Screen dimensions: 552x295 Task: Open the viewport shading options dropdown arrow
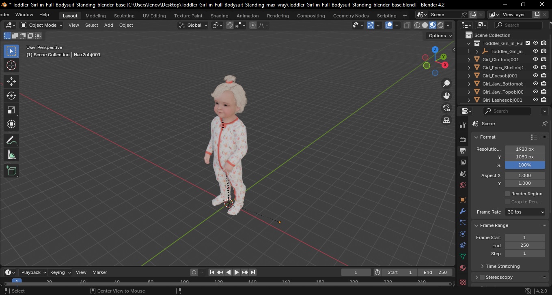click(448, 25)
